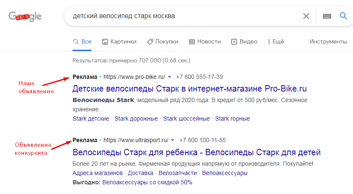The width and height of the screenshot is (353, 194).
Task: Open the Stark горные sitelink
Action: coord(232,119)
